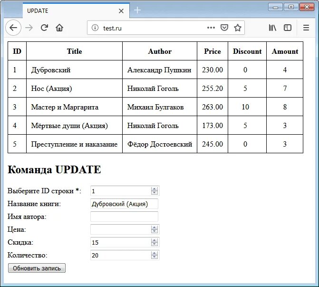Decrease the Скидка stepper value
319x287 pixels.
pyautogui.click(x=155, y=244)
